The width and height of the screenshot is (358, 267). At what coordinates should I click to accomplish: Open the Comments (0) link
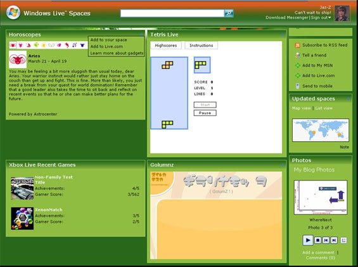pos(321,258)
